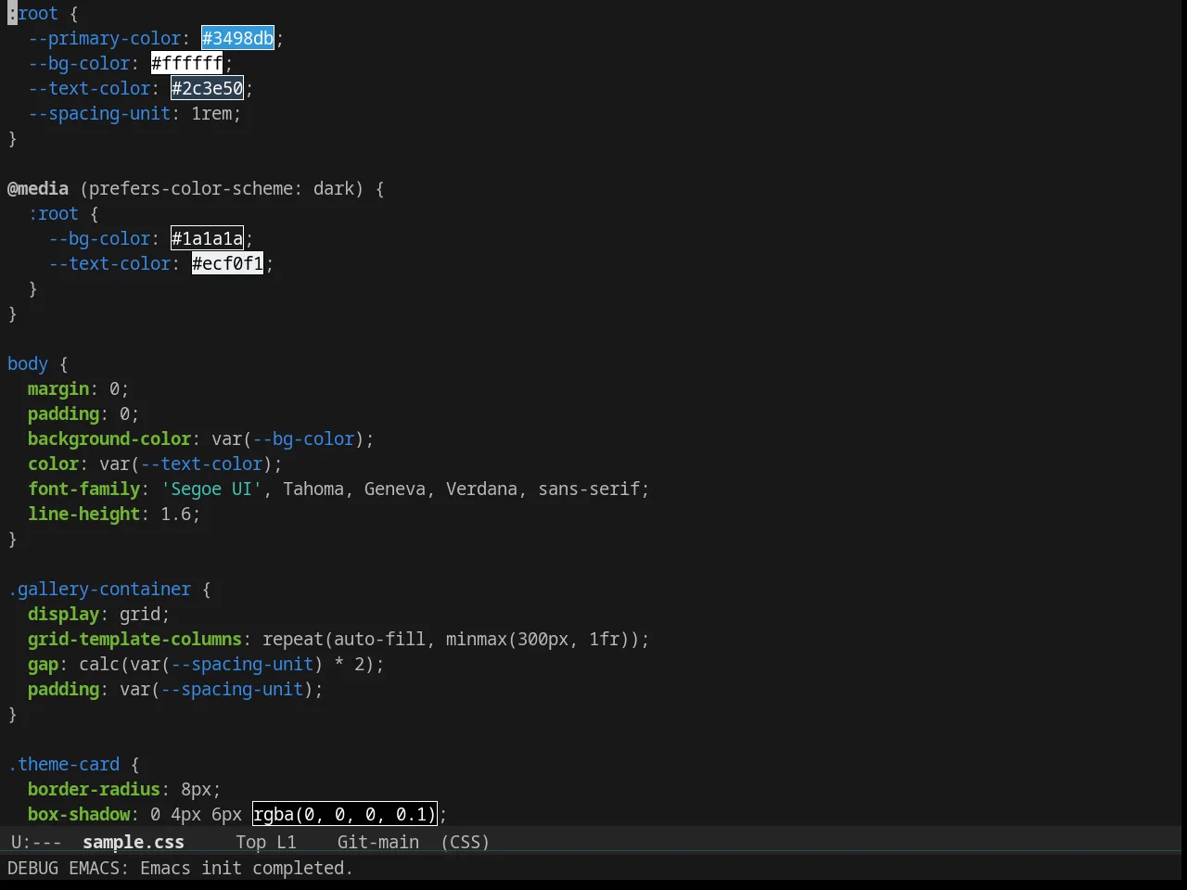Click the Geneva font name
The height and width of the screenshot is (890, 1187).
[x=395, y=489]
